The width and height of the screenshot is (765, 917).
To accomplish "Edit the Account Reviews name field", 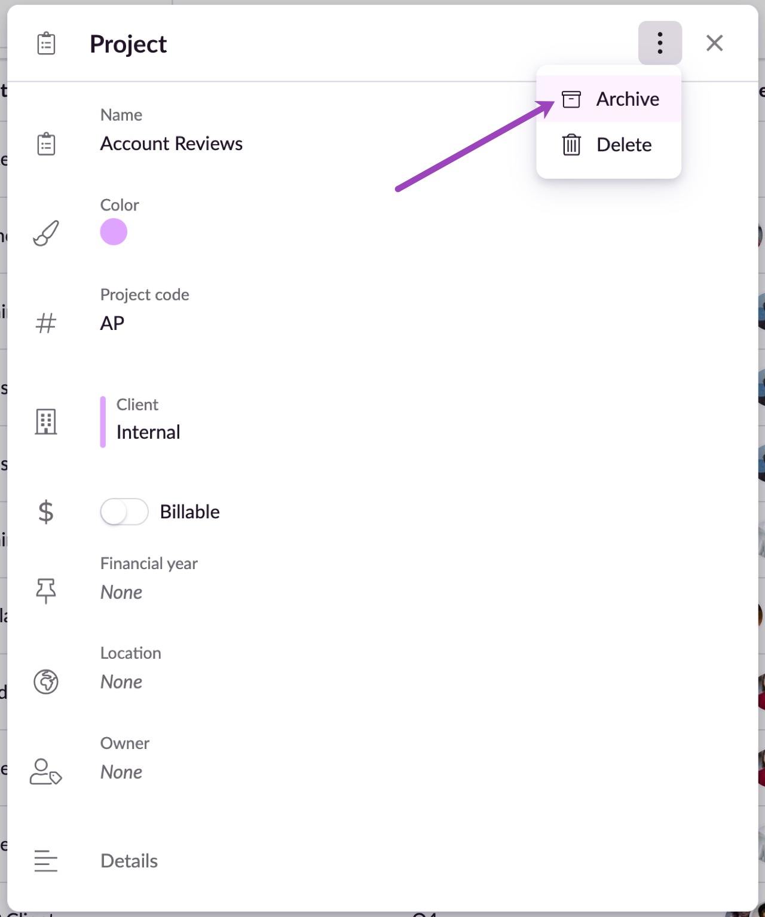I will [x=172, y=144].
